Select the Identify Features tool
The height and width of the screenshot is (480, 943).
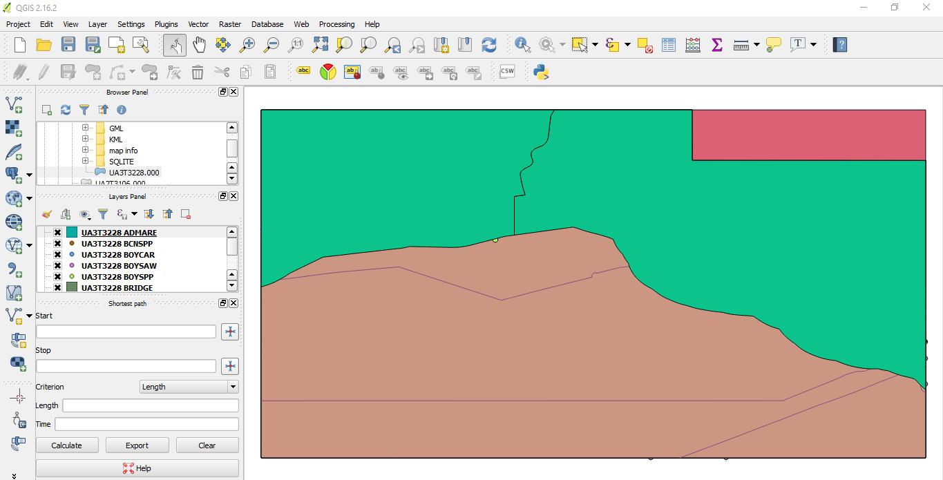click(523, 45)
